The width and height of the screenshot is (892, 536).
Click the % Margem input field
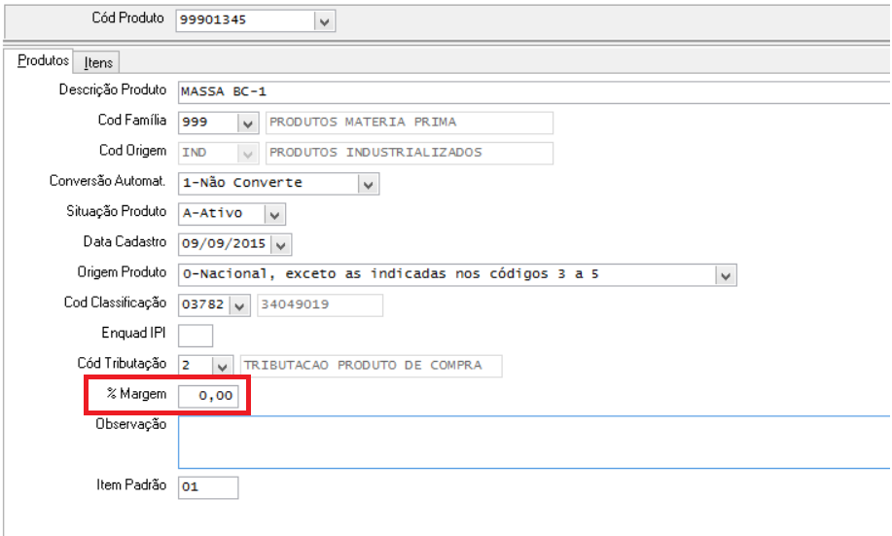pos(208,396)
